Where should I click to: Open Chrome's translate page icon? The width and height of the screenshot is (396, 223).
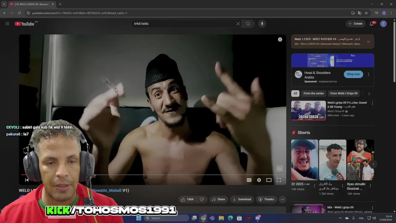pos(359,13)
